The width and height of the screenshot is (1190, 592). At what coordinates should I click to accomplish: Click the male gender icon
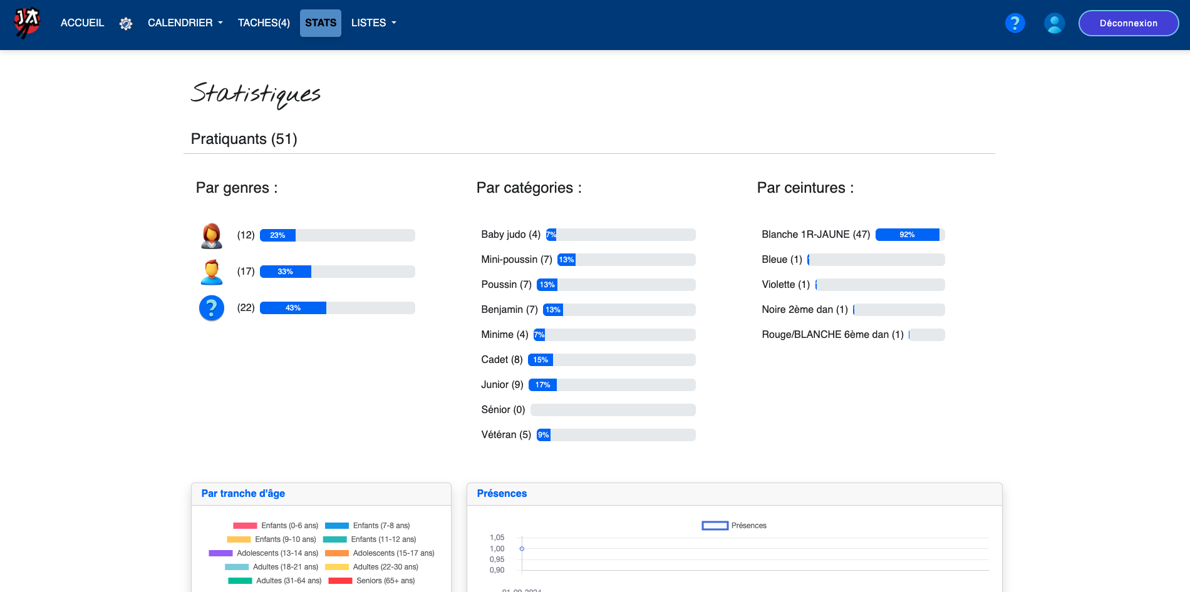pyautogui.click(x=212, y=272)
